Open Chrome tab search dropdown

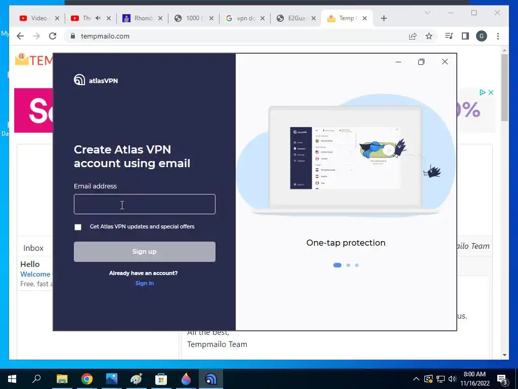pos(427,13)
